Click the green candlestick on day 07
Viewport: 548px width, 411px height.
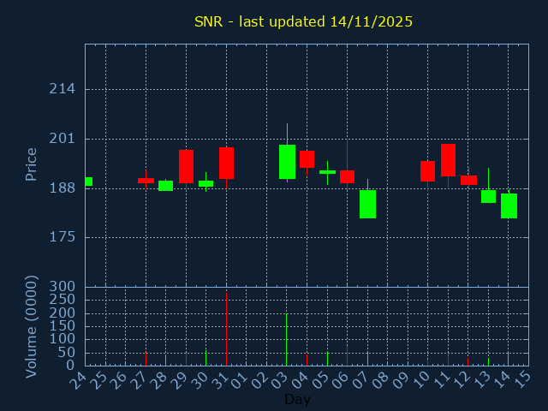point(367,204)
